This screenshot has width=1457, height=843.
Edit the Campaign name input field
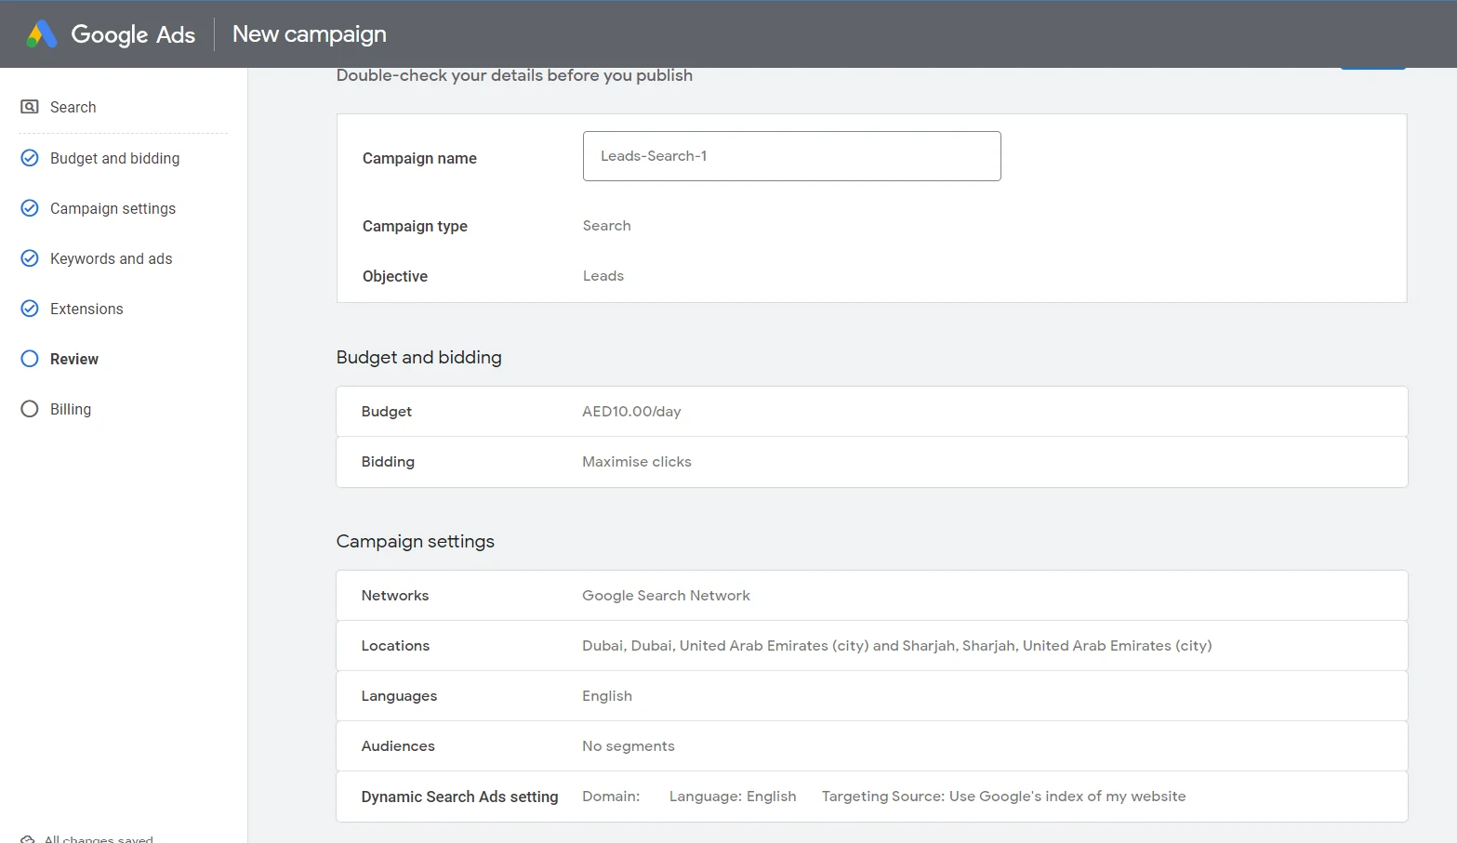[791, 156]
